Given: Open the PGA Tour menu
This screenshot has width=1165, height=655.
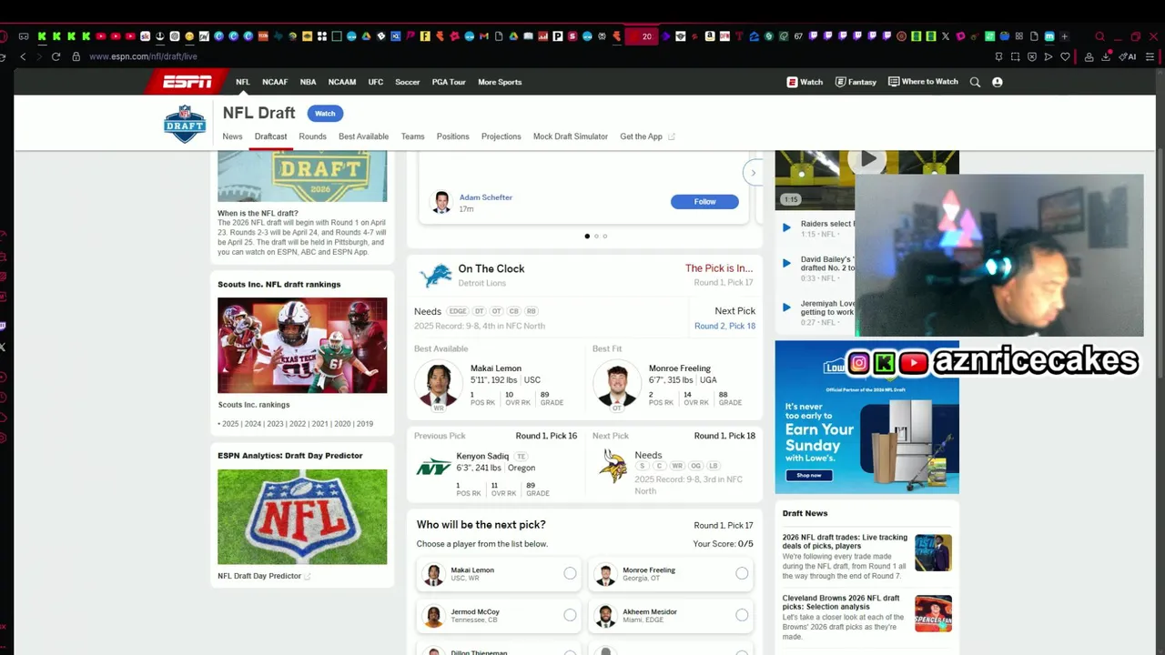Looking at the screenshot, I should coord(449,82).
